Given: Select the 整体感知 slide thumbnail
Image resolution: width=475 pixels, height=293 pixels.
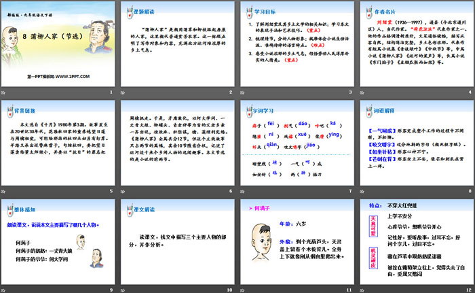Looking at the screenshot, I should tap(58, 242).
